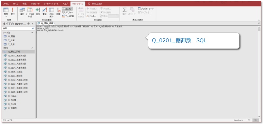This screenshot has height=125, width=264.
Task: Select the Q_T出庫 query
Action: pyautogui.click(x=18, y=100)
